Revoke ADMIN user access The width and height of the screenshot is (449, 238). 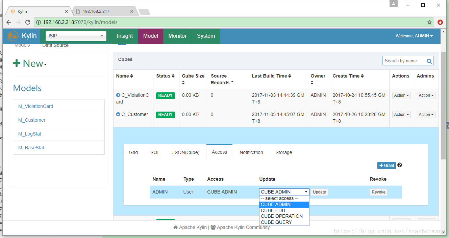click(378, 192)
